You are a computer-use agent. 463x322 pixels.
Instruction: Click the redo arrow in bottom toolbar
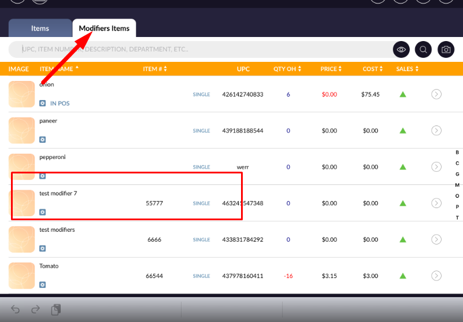[35, 309]
